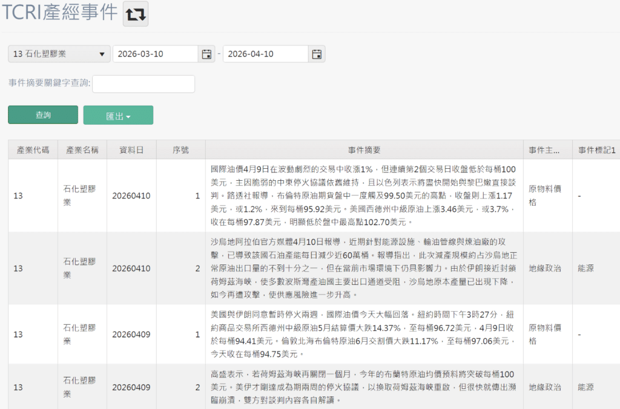Viewport: 620px width, 409px height.
Task: Open the calendar picker for end date 2026-04-10
Action: pyautogui.click(x=316, y=54)
